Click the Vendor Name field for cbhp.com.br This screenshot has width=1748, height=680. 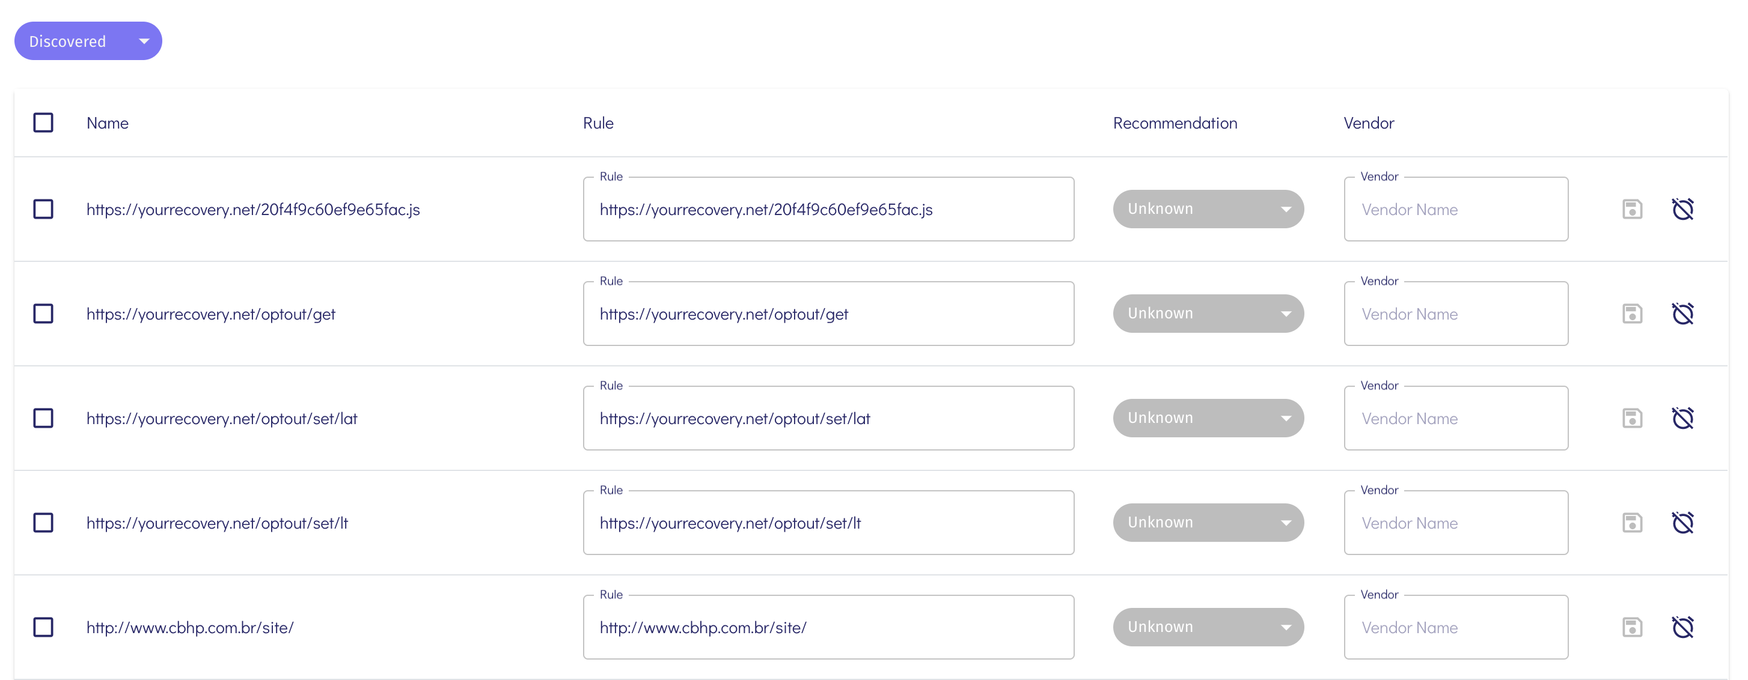click(1455, 627)
